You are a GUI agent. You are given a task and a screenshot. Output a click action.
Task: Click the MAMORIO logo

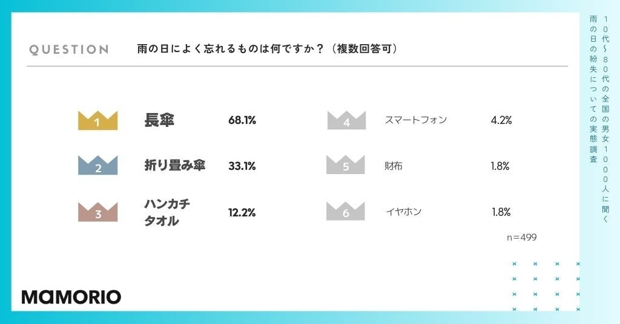pos(71,297)
